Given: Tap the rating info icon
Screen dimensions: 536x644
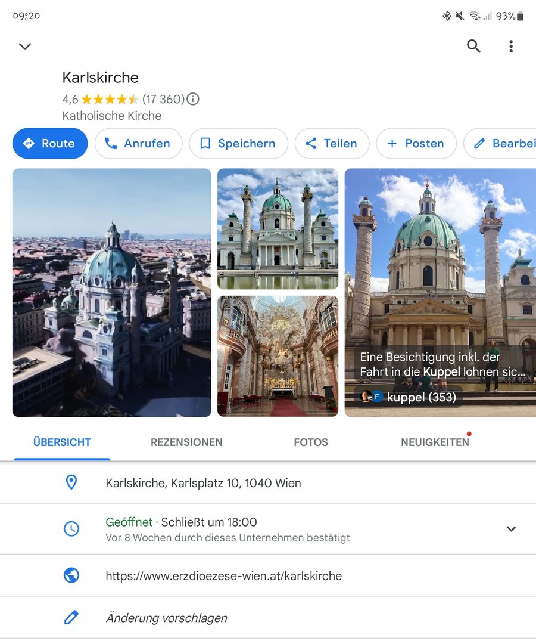Looking at the screenshot, I should pyautogui.click(x=193, y=99).
